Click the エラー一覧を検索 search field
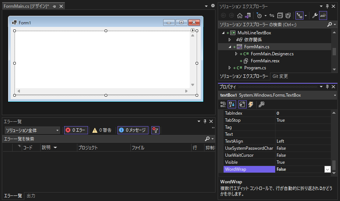Image resolution: width=340 pixels, height=201 pixels. click(x=103, y=139)
